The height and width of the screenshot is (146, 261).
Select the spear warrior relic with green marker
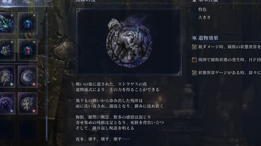pos(7,77)
